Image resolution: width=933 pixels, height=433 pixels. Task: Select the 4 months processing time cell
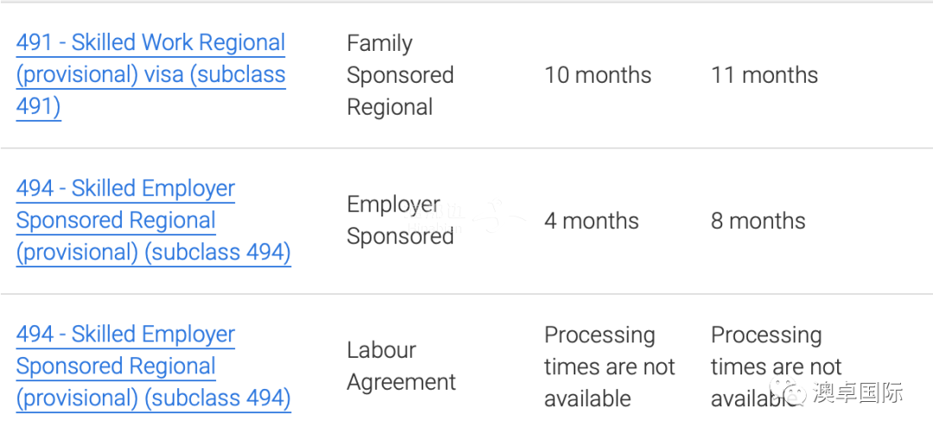(x=592, y=221)
